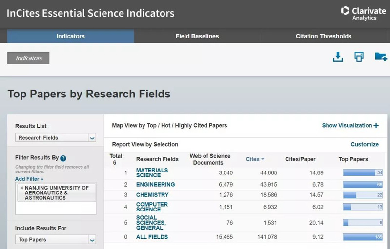The height and width of the screenshot is (249, 390).
Task: Open the Research Fields results list dropdown
Action: click(56, 138)
